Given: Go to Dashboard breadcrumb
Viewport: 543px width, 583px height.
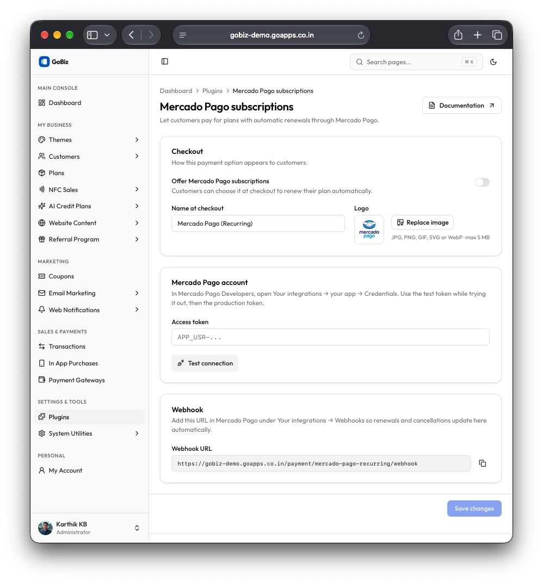Looking at the screenshot, I should click(x=176, y=91).
